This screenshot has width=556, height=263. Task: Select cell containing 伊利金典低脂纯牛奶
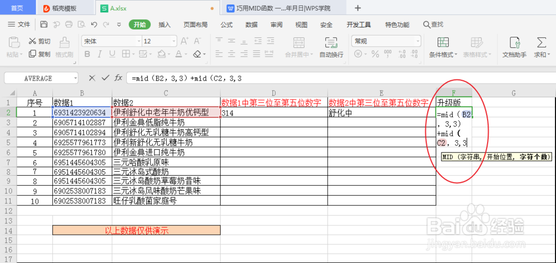click(x=166, y=123)
